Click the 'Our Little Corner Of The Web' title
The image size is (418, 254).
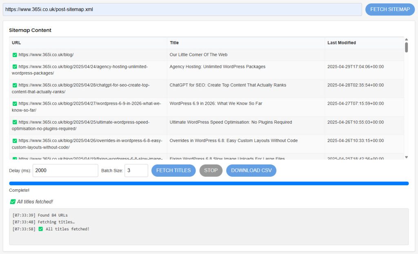tap(198, 55)
